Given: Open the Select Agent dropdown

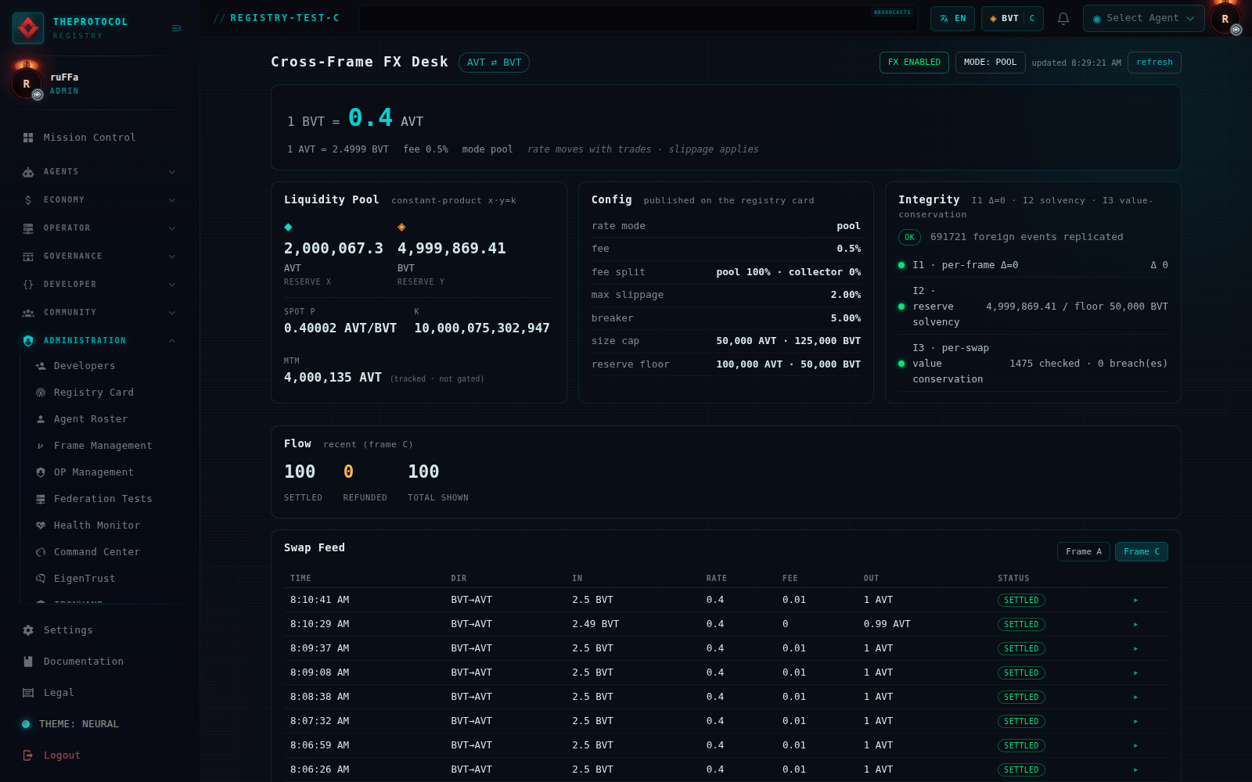Looking at the screenshot, I should point(1143,19).
